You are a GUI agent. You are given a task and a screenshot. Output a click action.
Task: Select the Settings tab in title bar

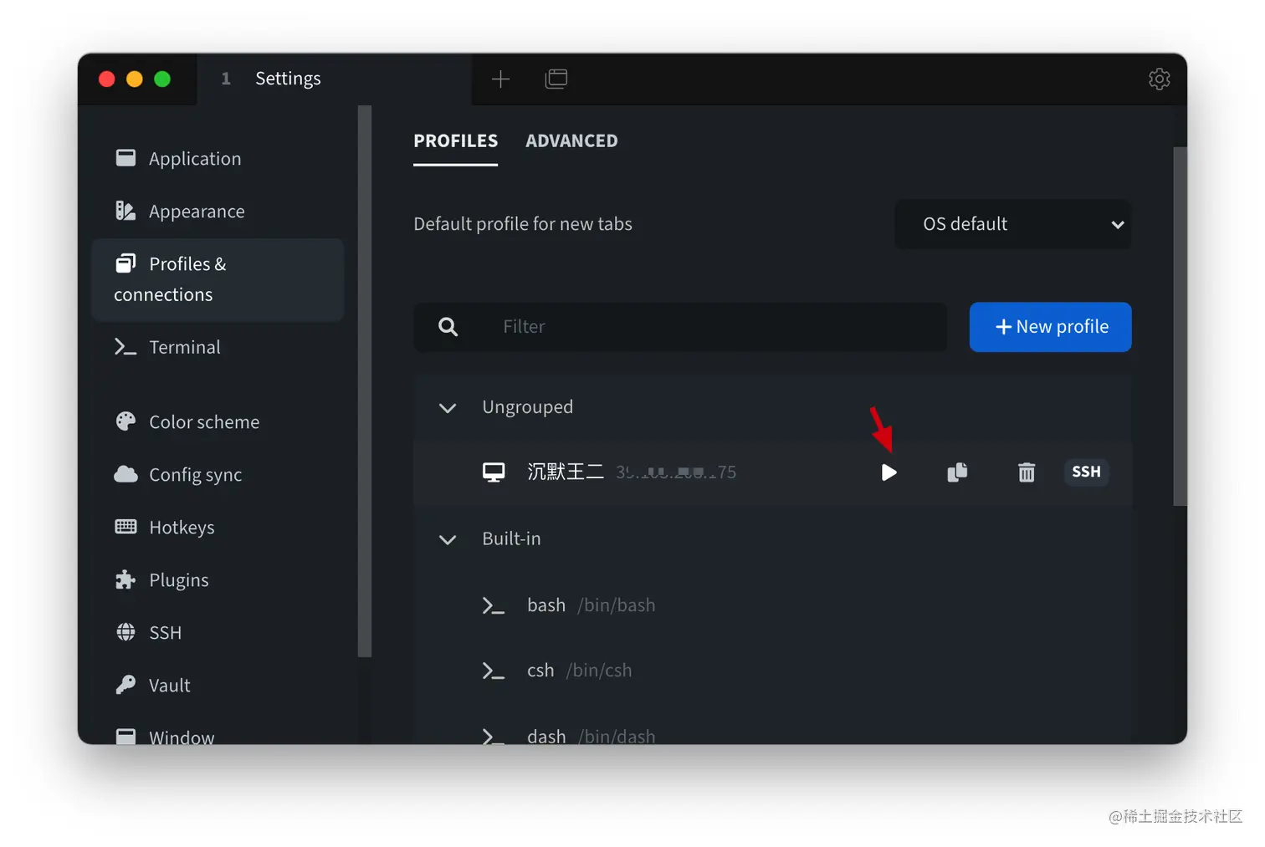[x=335, y=79]
